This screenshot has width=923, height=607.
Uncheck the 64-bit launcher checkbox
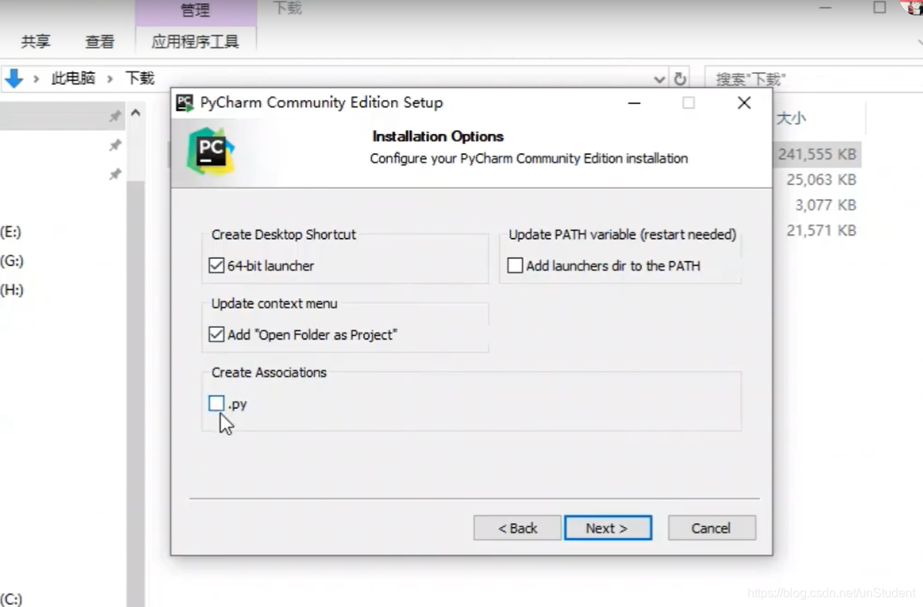(216, 266)
